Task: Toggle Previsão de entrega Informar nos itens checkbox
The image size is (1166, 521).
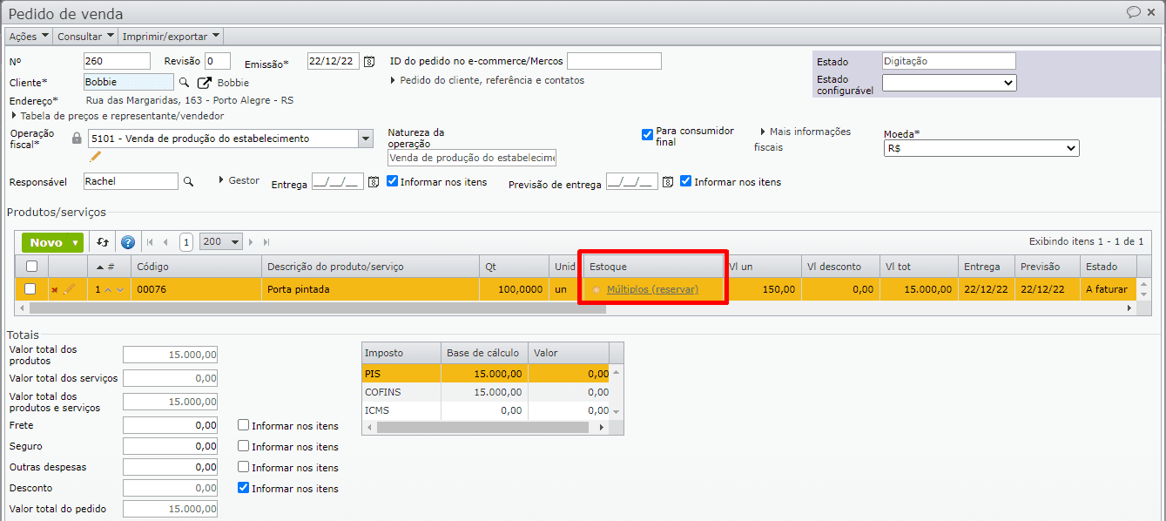Action: coord(686,181)
